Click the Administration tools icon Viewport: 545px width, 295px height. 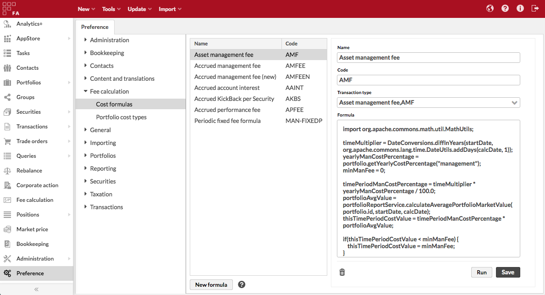click(x=7, y=259)
